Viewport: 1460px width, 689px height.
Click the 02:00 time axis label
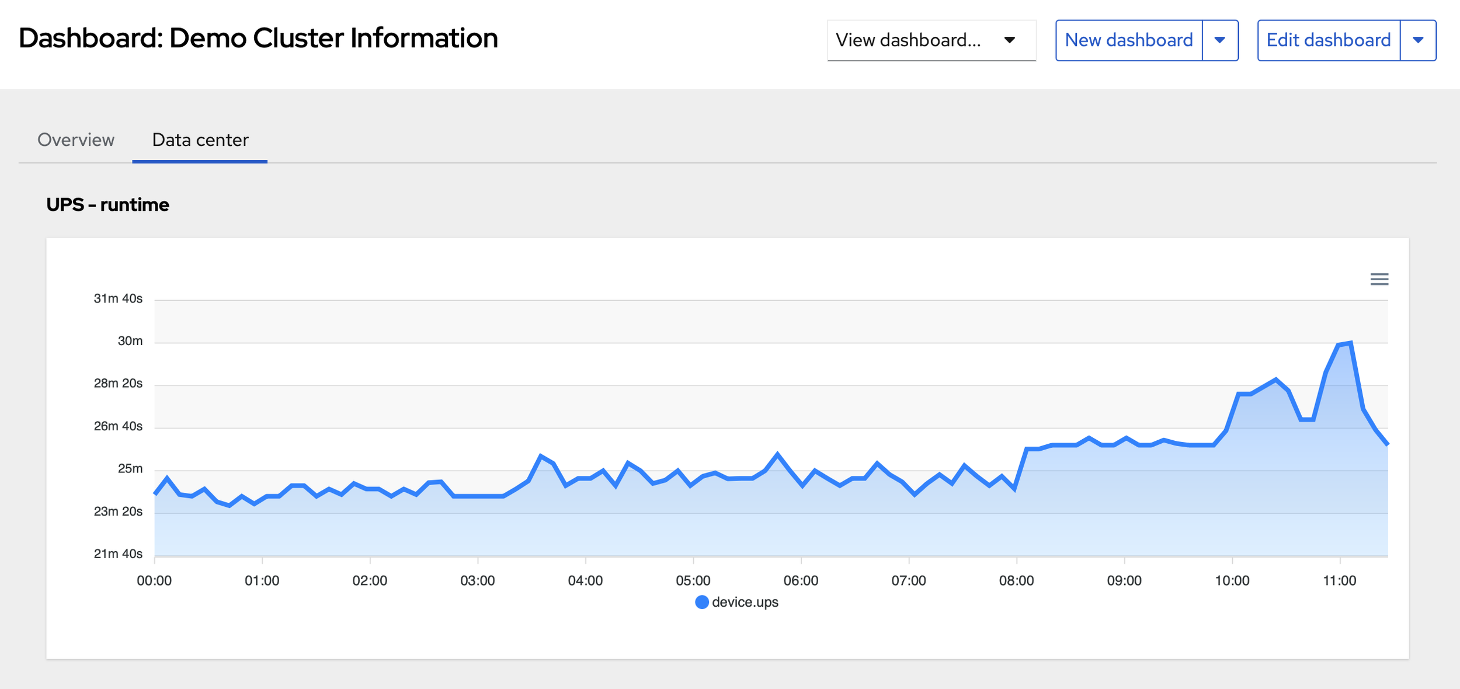coord(370,581)
